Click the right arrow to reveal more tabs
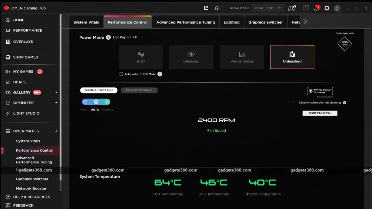Image resolution: width=372 pixels, height=209 pixels. [305, 22]
